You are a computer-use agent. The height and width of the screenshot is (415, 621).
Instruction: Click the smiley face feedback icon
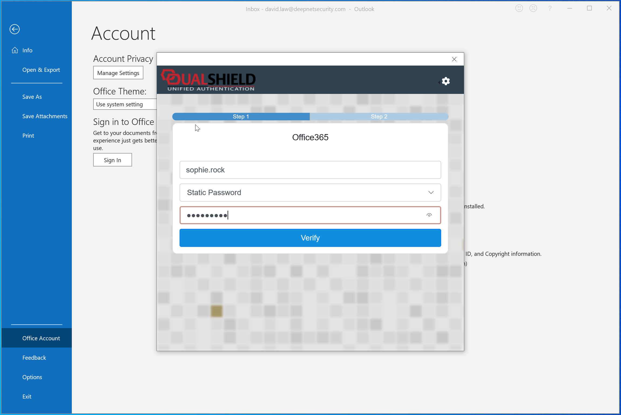click(519, 8)
